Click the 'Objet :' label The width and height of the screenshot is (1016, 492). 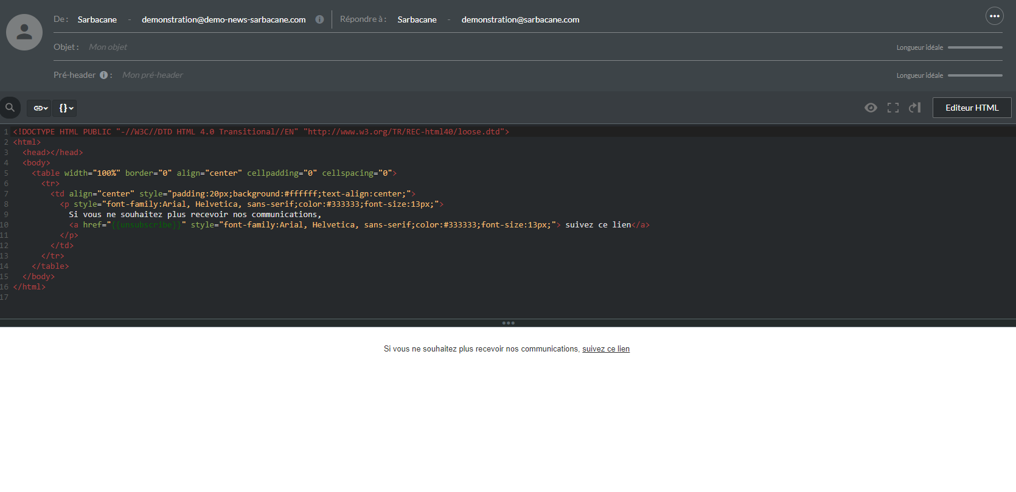point(66,47)
